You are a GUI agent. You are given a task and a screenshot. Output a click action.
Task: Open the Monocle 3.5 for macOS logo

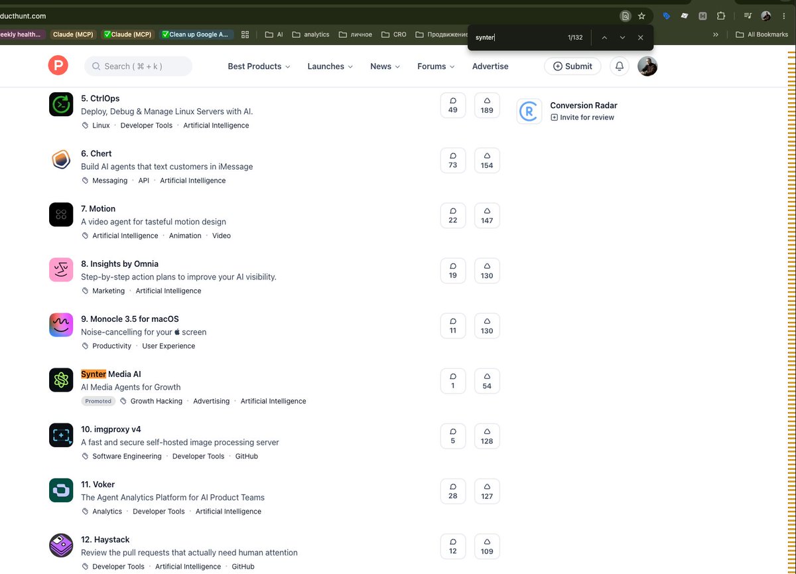click(61, 325)
